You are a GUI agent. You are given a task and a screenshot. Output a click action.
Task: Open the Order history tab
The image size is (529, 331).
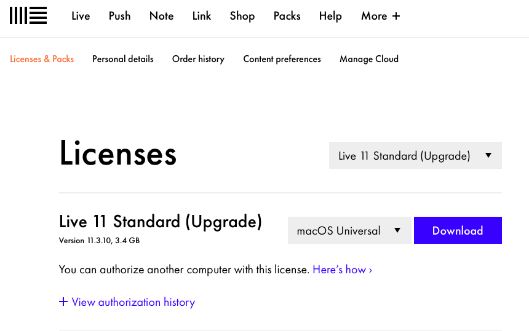click(198, 59)
